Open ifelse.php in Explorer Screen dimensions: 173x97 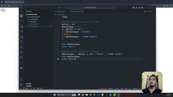(x=33, y=22)
